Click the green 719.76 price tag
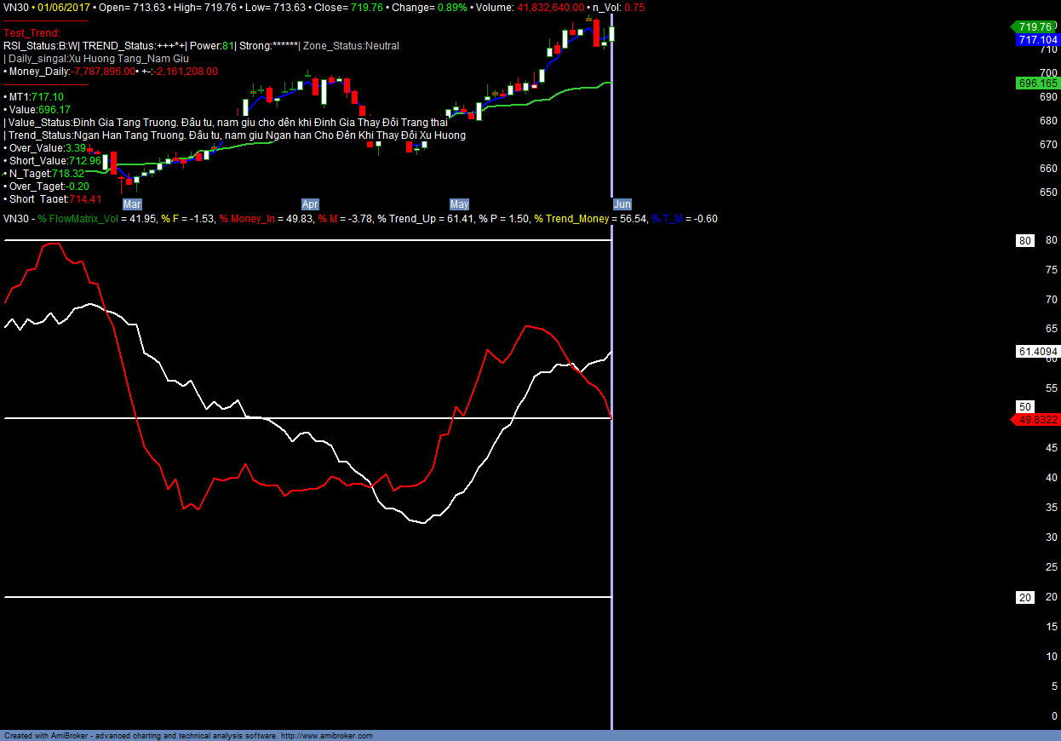 (x=1035, y=27)
